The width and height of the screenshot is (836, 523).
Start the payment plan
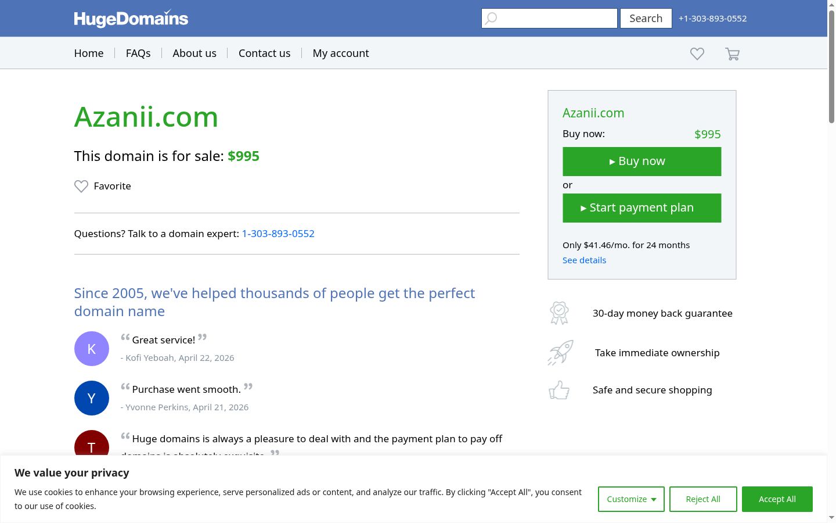pos(642,208)
